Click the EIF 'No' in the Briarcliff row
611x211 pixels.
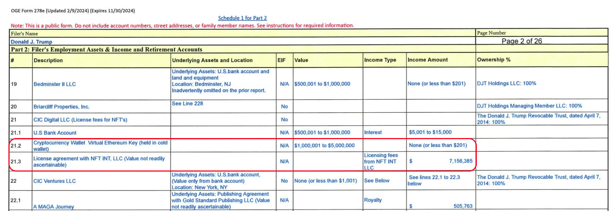point(284,106)
